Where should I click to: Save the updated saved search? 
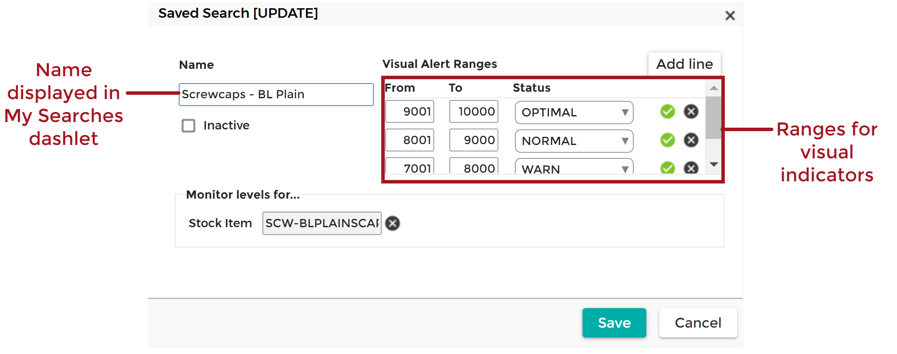(614, 322)
